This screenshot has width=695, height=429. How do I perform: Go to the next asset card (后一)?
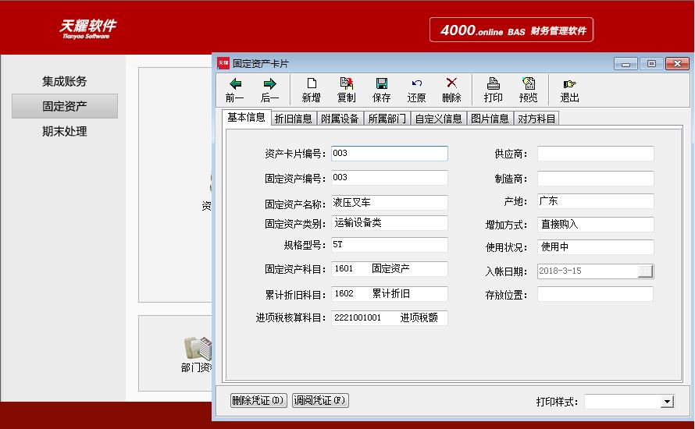tap(269, 90)
